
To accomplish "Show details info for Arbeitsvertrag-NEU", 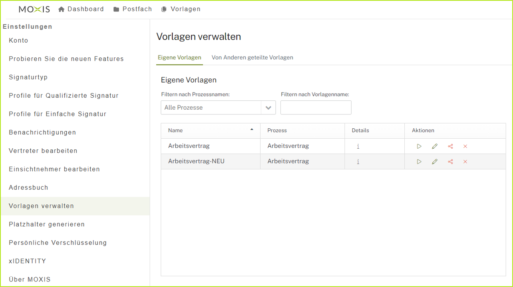I will [358, 161].
